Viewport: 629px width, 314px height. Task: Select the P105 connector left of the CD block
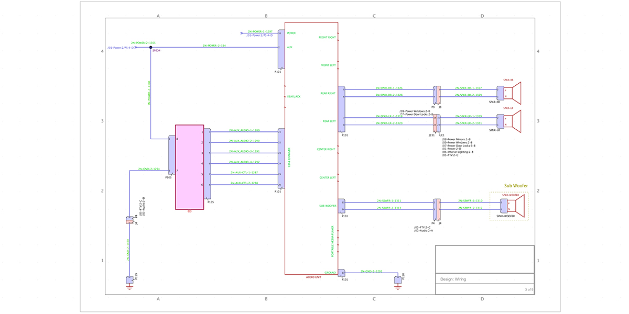[172, 155]
